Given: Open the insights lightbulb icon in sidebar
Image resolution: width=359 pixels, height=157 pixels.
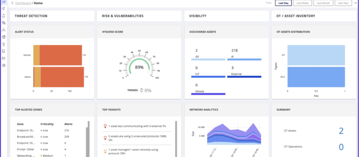Looking at the screenshot, I should [4, 44].
